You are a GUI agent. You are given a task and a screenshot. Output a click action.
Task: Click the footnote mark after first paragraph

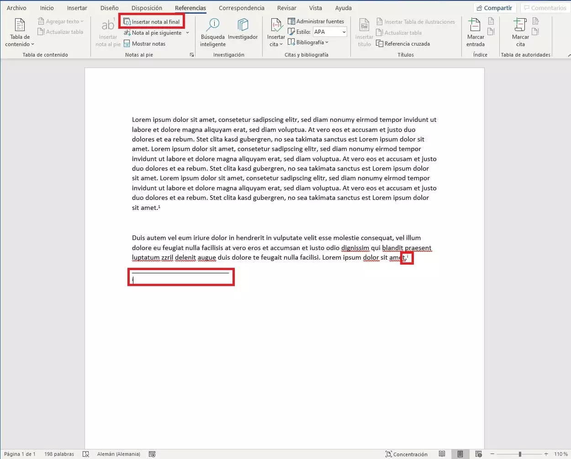tap(159, 206)
